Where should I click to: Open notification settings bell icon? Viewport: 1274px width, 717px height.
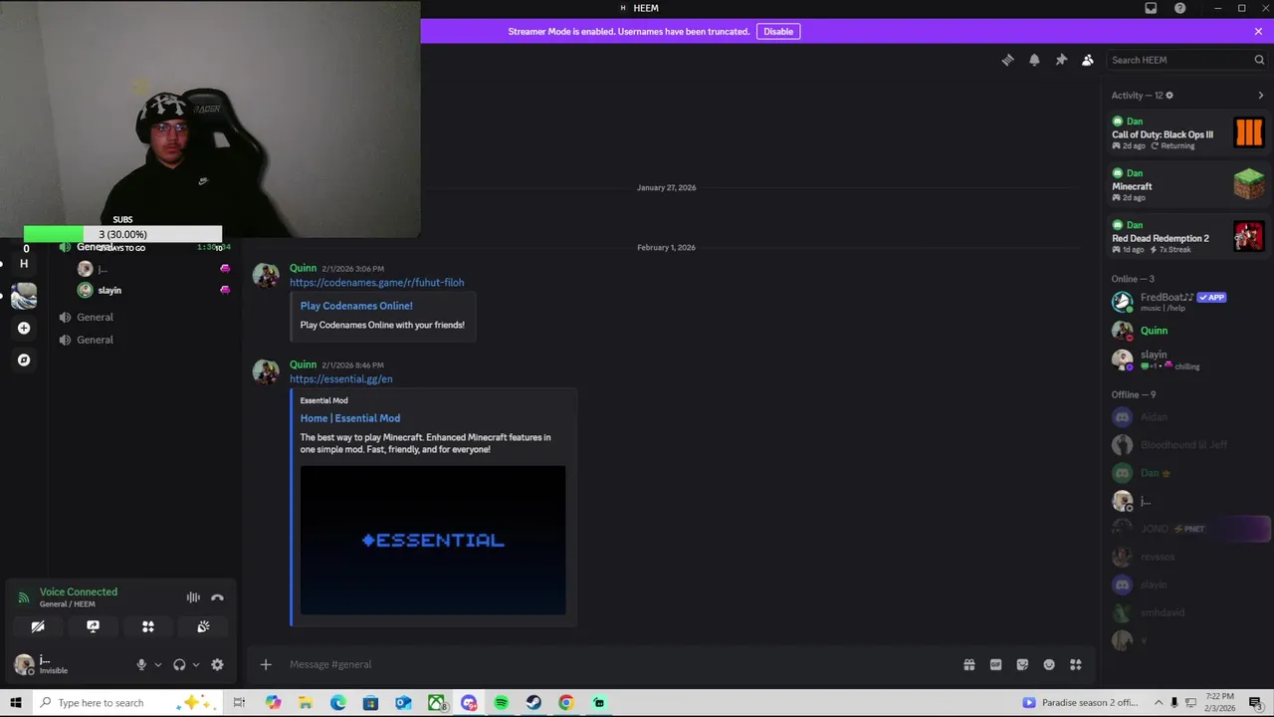click(1034, 60)
